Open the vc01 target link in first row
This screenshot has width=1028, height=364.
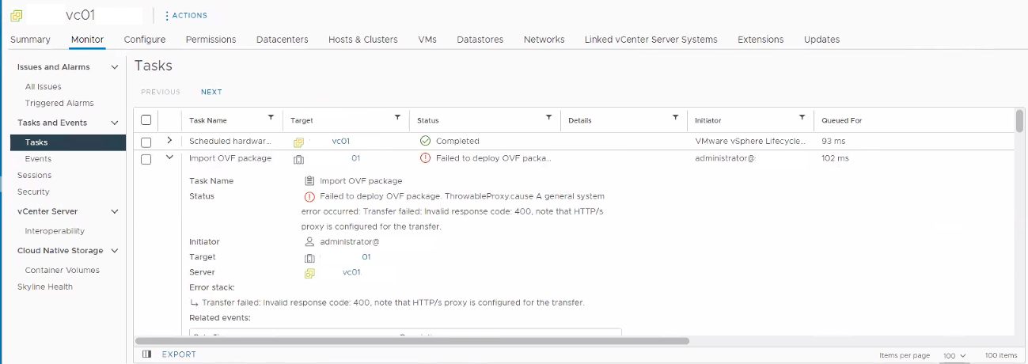(x=341, y=141)
